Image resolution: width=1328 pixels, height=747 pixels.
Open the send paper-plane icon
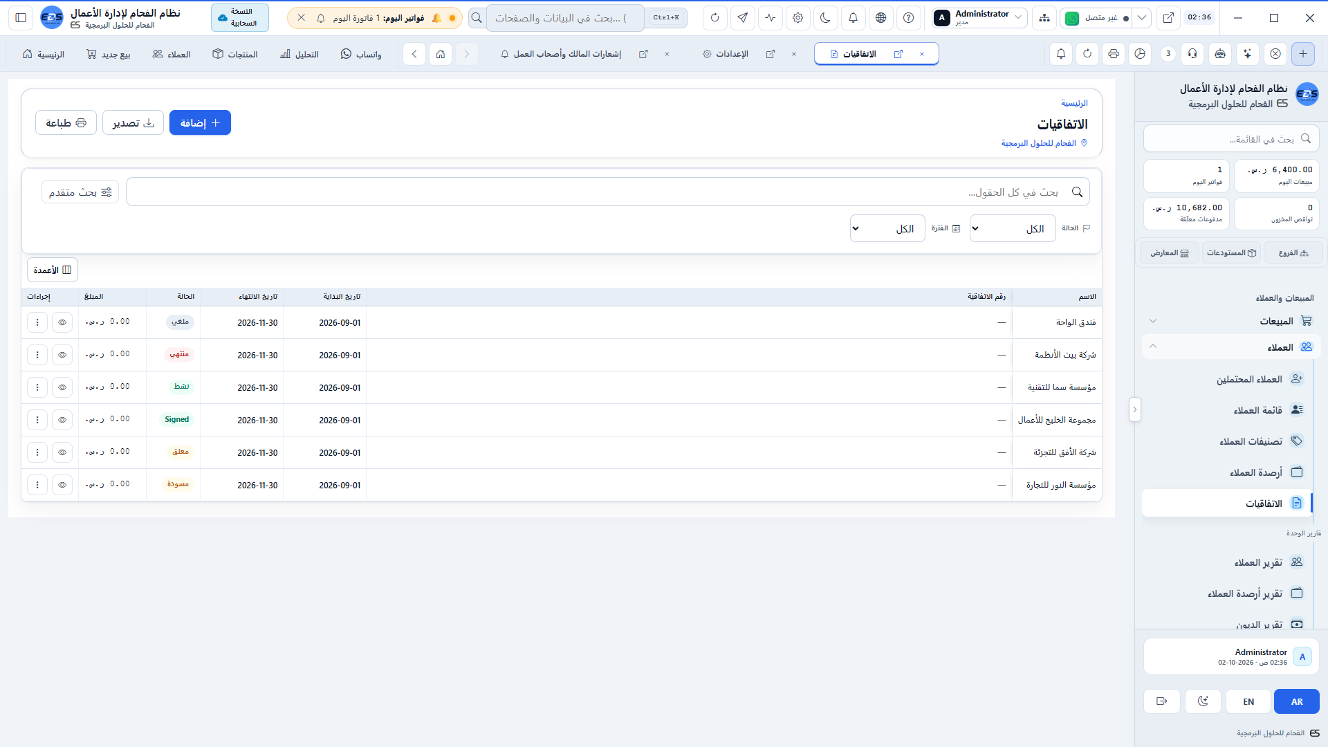tap(743, 18)
